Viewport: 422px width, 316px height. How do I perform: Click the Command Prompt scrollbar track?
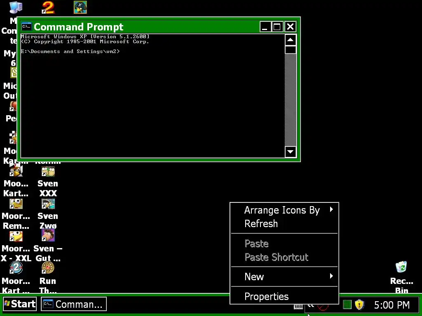click(291, 100)
